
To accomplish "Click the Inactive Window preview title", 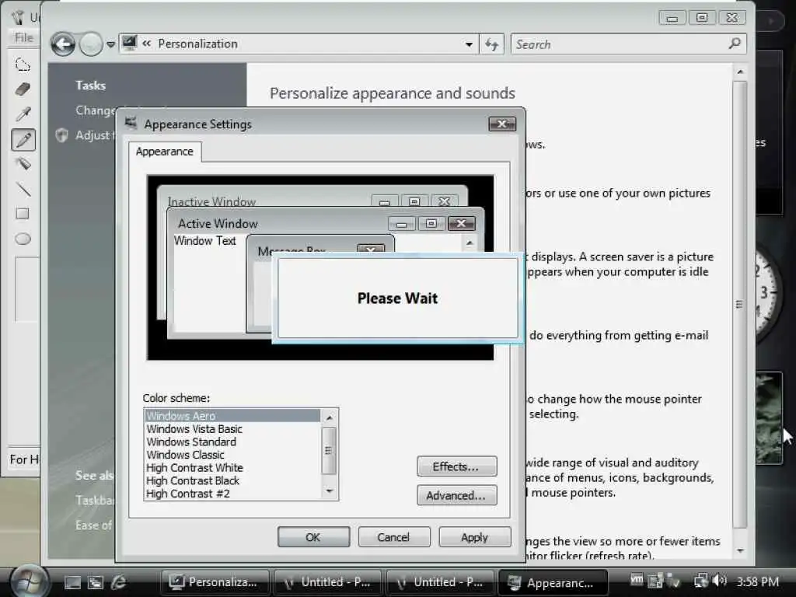I will [211, 201].
